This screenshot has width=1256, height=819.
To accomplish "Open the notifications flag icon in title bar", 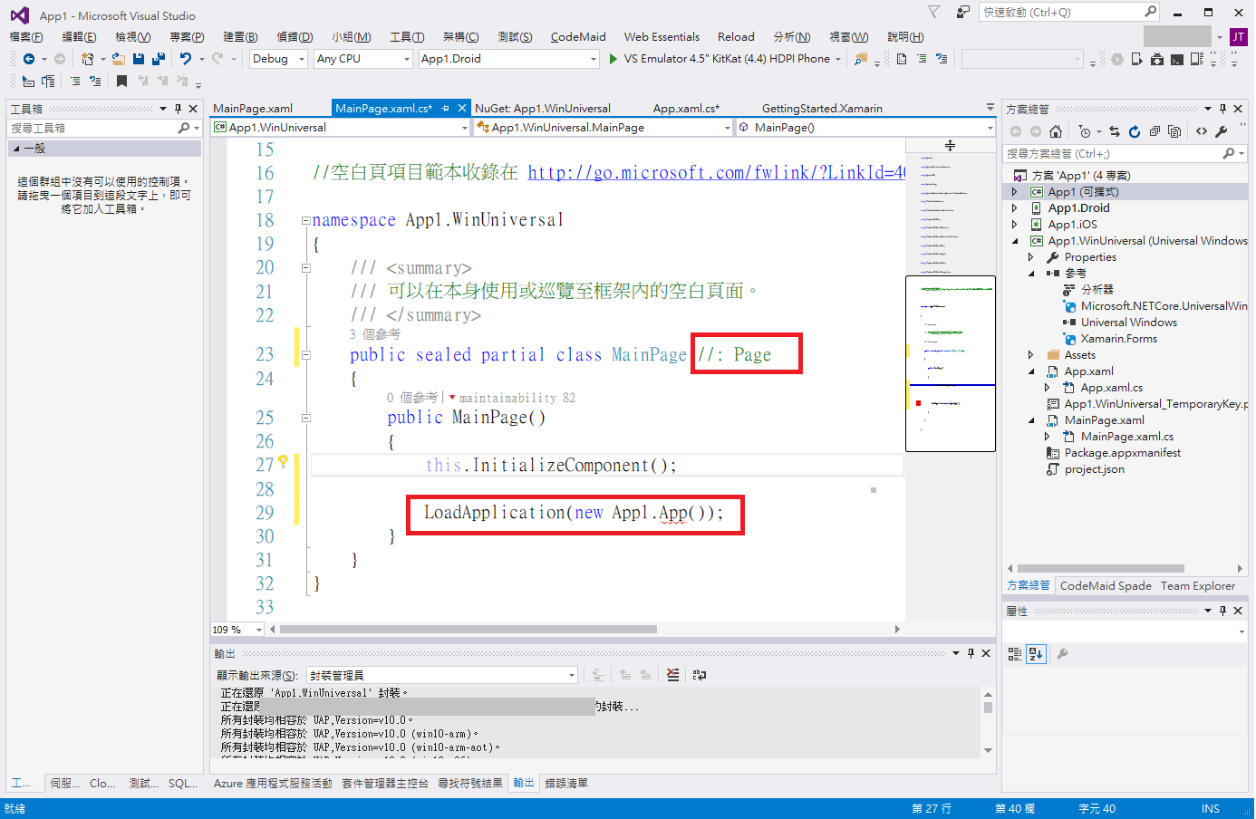I will pyautogui.click(x=933, y=12).
